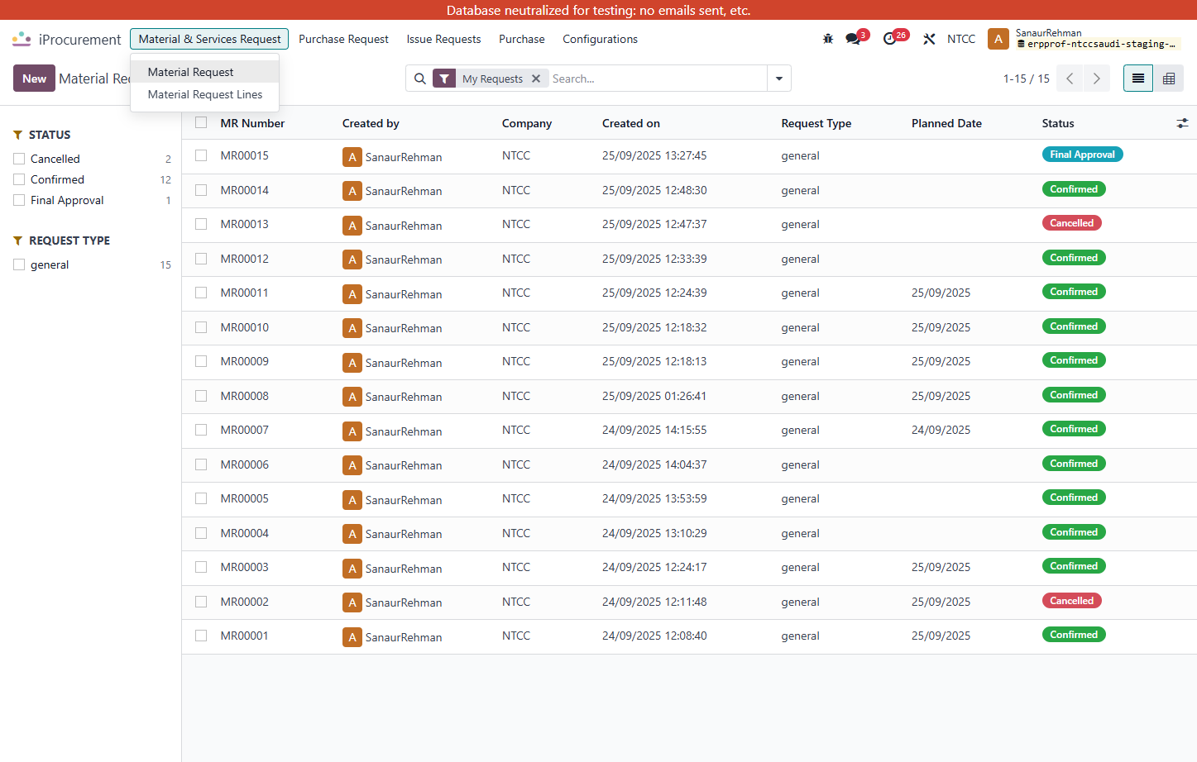1197x762 pixels.
Task: Sort by the Status column header
Action: [x=1058, y=123]
